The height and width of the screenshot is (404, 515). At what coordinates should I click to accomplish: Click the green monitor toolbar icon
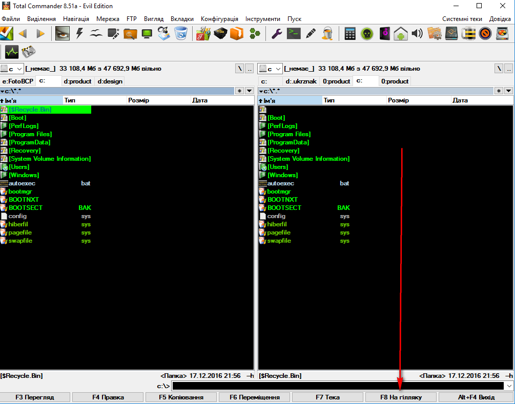(147, 33)
